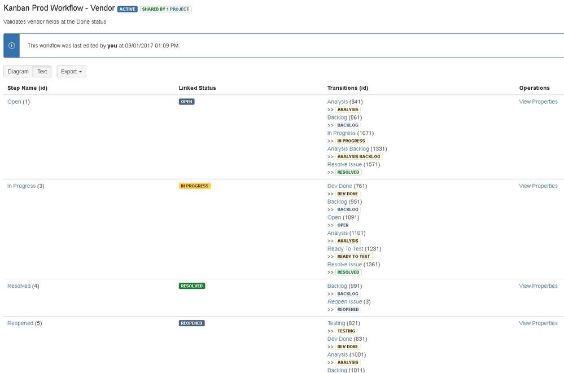Open the Open (1091) transition

pos(334,217)
